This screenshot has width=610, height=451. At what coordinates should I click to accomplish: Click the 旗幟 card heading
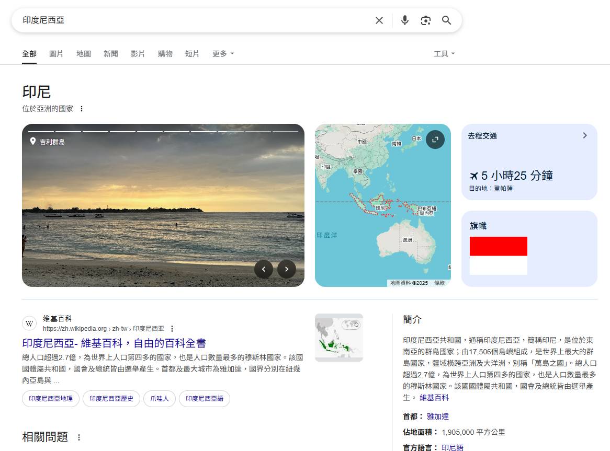coord(478,226)
